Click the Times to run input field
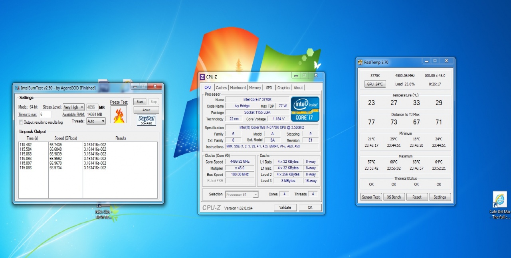 pyautogui.click(x=45, y=114)
